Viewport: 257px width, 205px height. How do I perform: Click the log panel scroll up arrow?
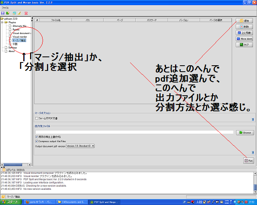click(255, 173)
